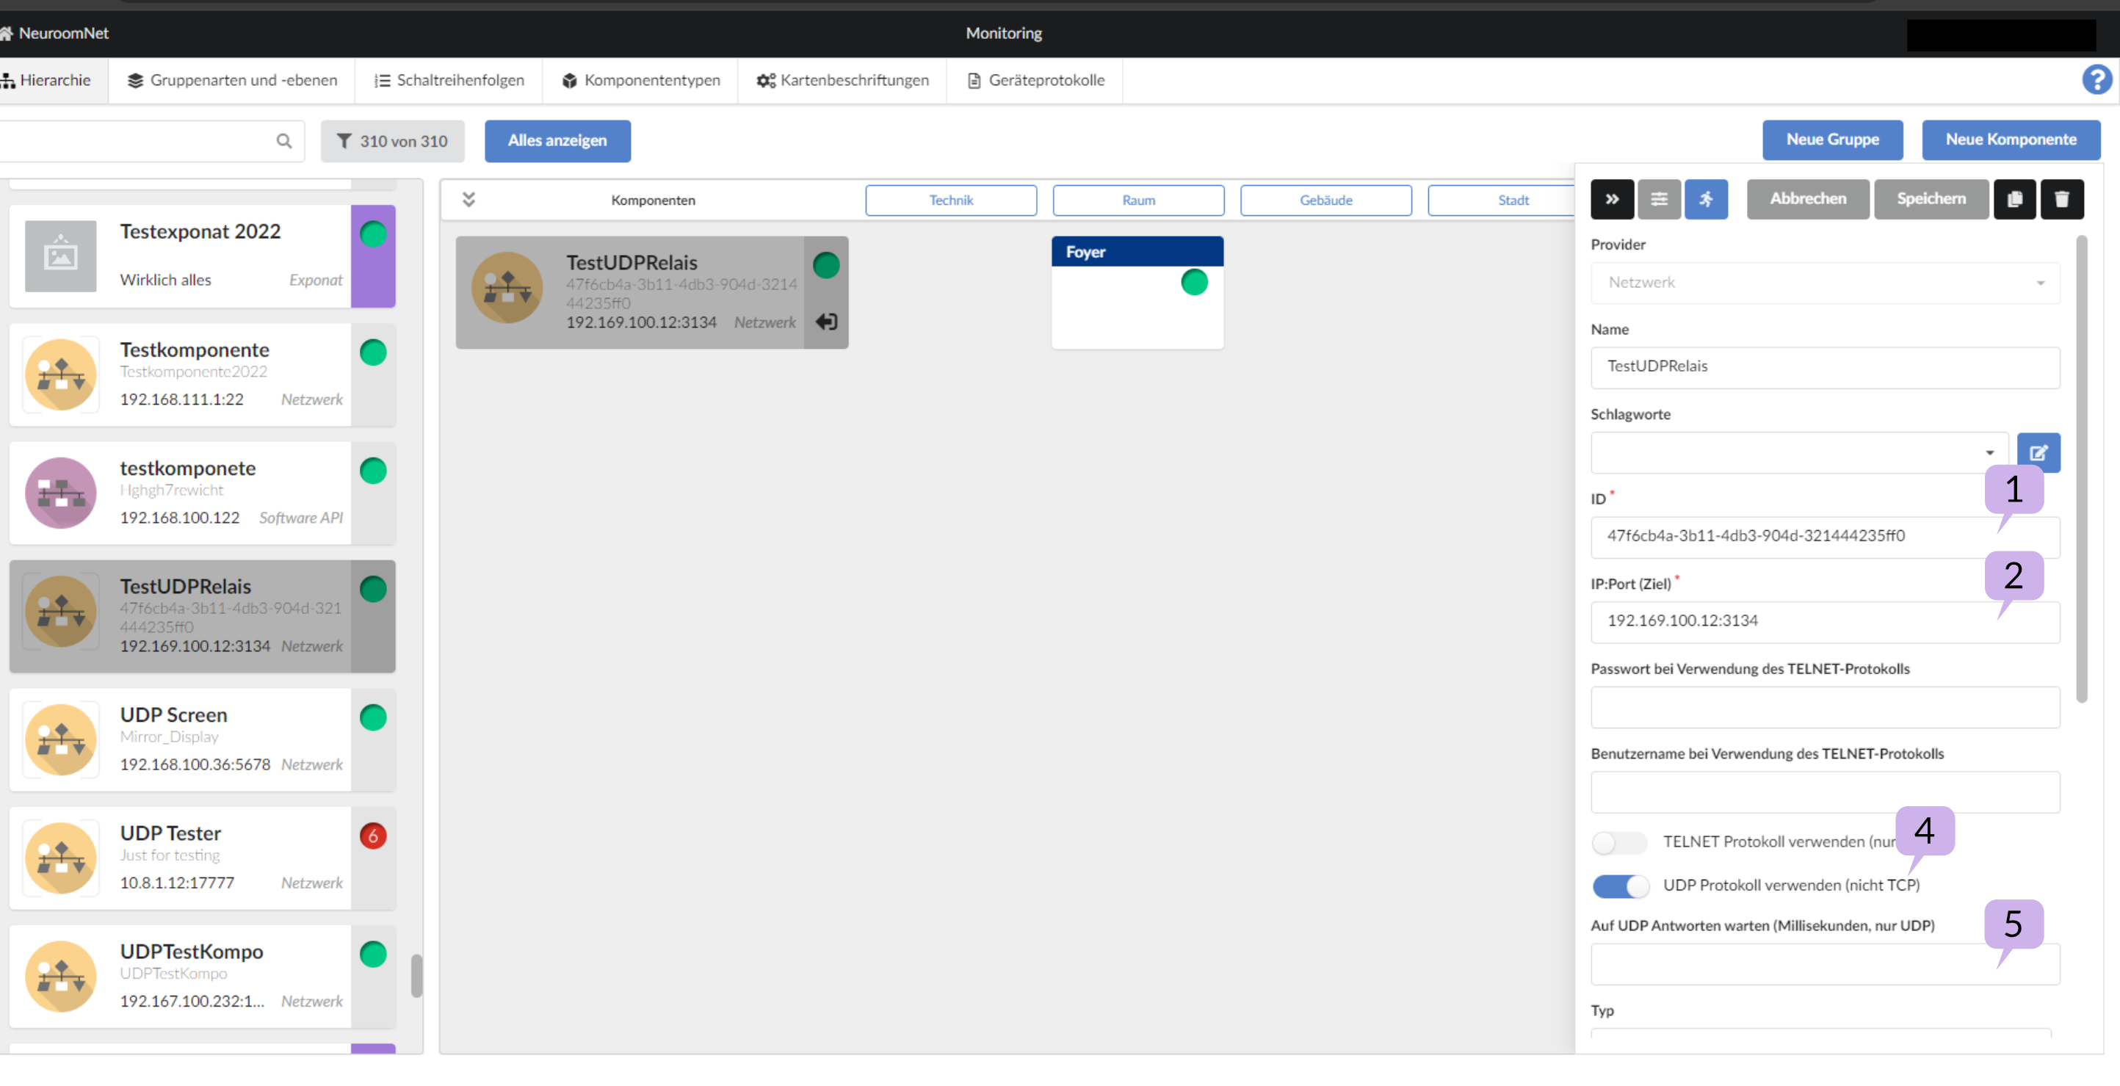Click the copy component icon button
This screenshot has width=2120, height=1086.
point(2014,199)
